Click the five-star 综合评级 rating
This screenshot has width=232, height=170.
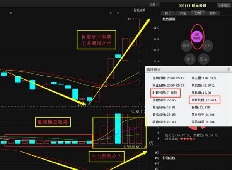pyautogui.click(x=188, y=139)
